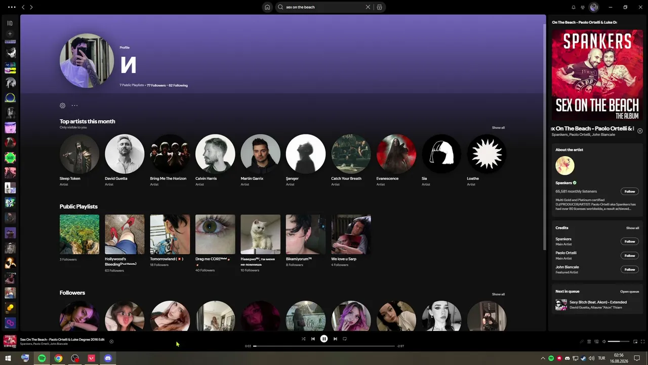Open the notifications bell
The width and height of the screenshot is (648, 365).
pyautogui.click(x=574, y=7)
